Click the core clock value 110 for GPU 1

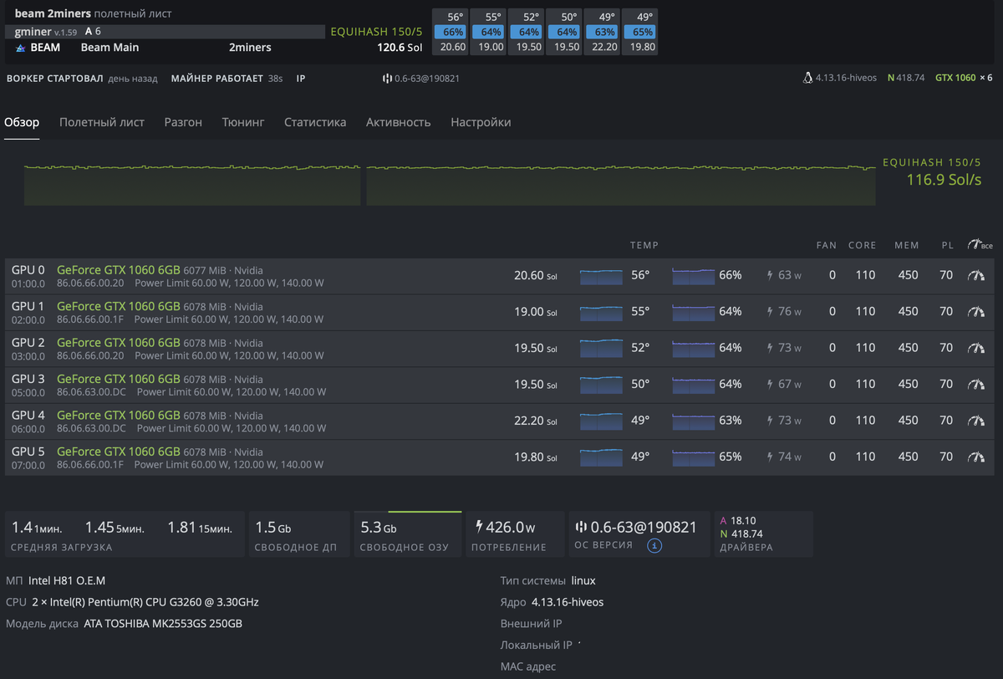[x=865, y=311]
